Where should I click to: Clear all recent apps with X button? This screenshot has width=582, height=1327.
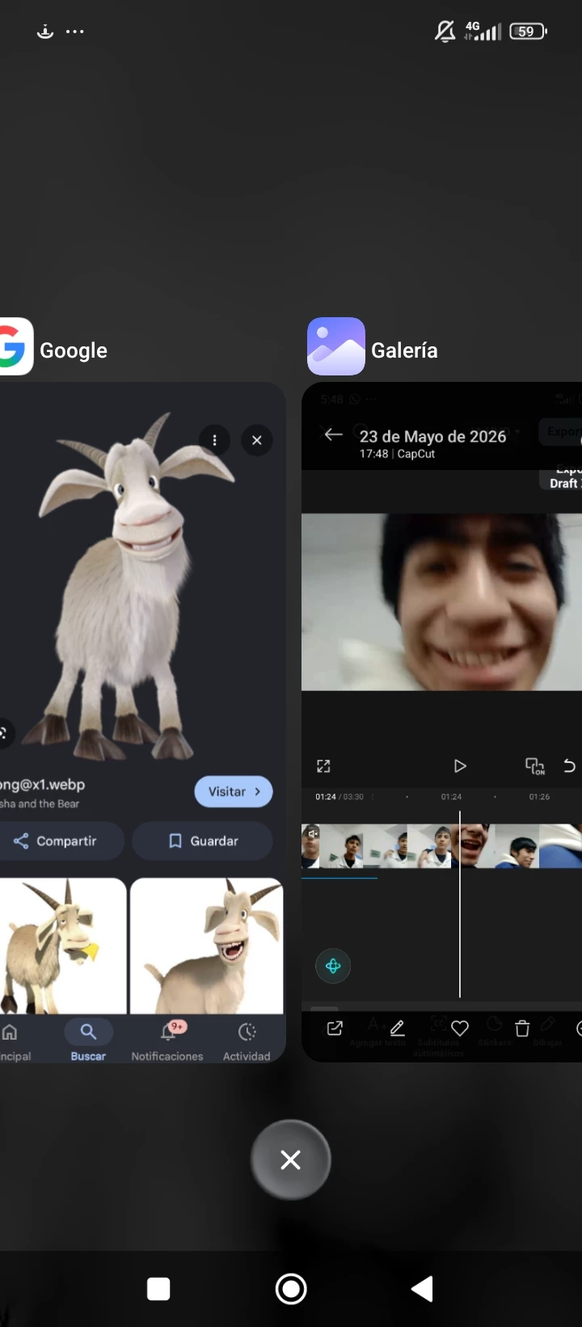click(290, 1160)
